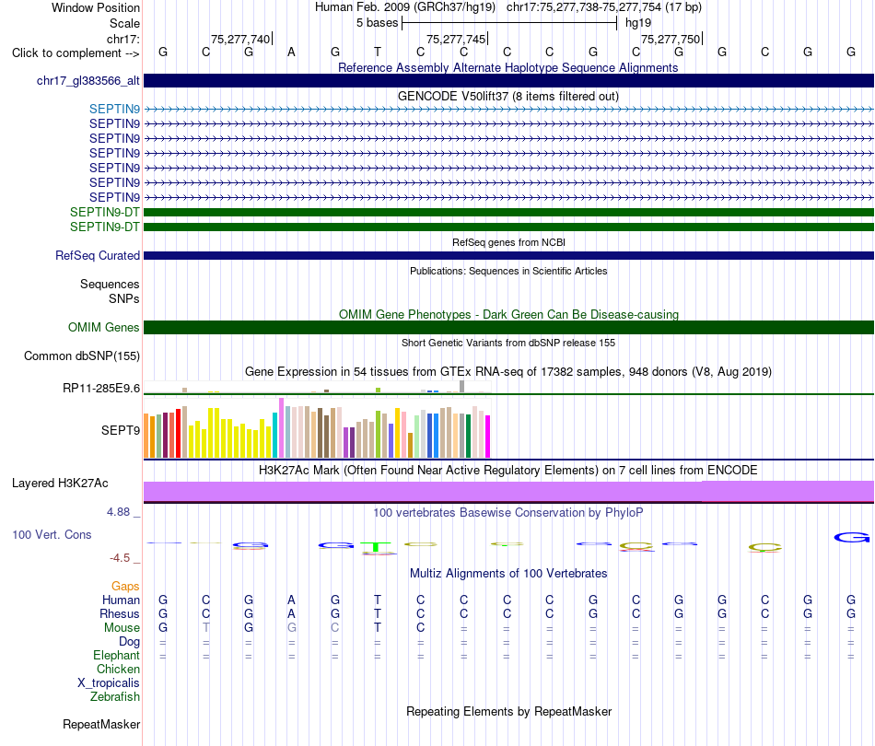Click the '5 bases' scale bar label
Image resolution: width=875 pixels, height=746 pixels.
pyautogui.click(x=378, y=23)
